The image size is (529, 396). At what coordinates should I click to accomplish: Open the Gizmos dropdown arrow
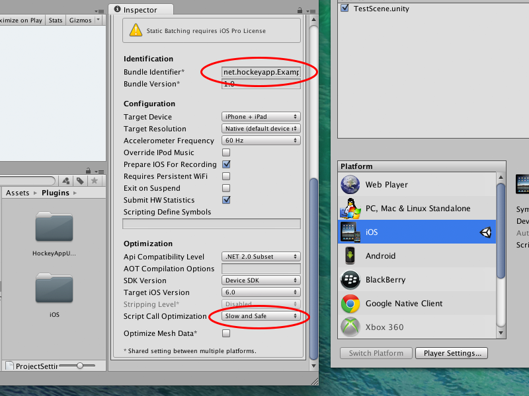point(98,20)
